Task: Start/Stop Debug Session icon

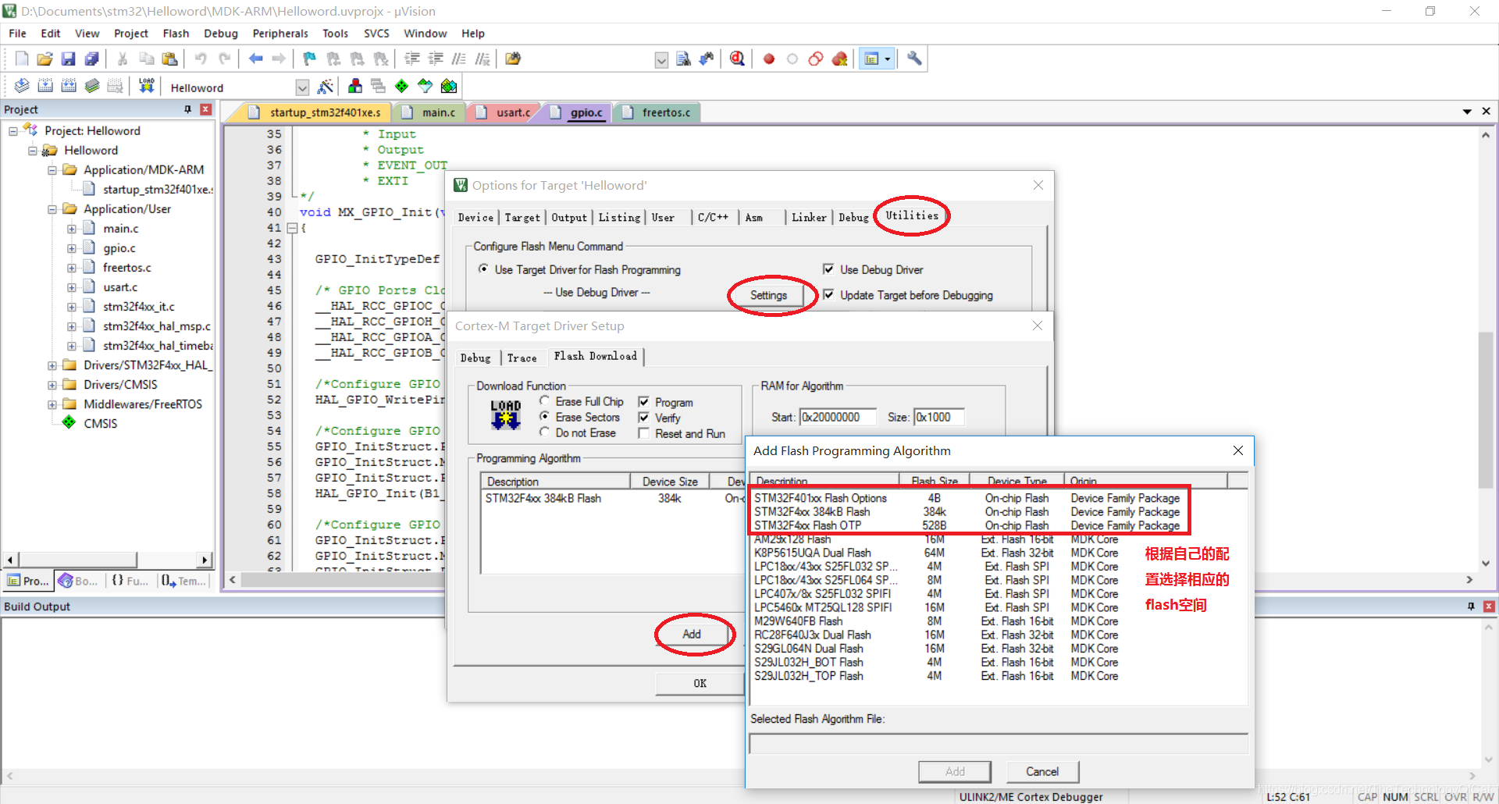Action: coord(738,59)
